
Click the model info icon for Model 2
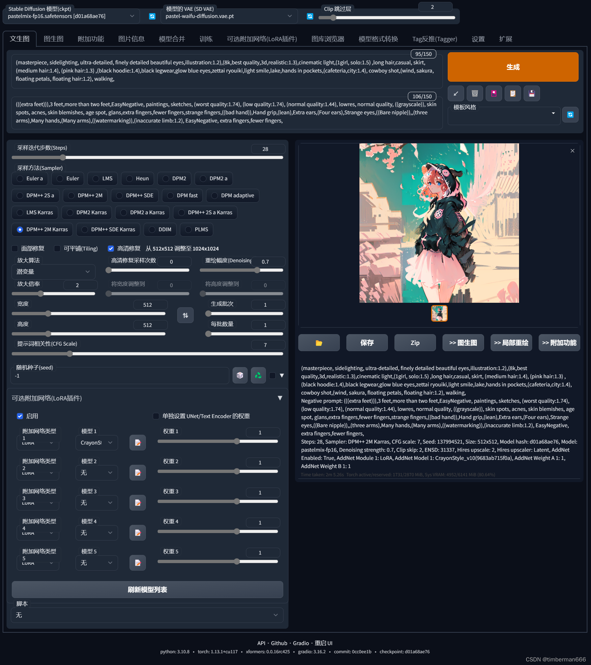click(138, 473)
